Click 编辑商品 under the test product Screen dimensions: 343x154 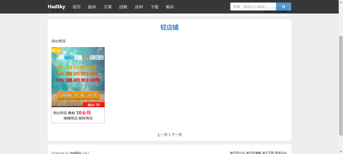click(x=71, y=118)
